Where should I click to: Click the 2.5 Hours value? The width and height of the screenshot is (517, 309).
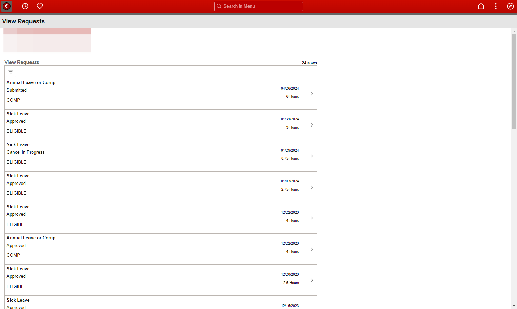[291, 283]
